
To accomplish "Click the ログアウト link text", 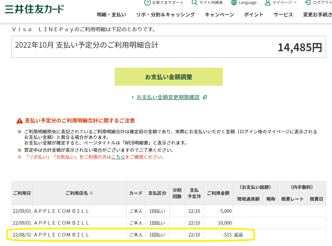I will click(322, 3).
